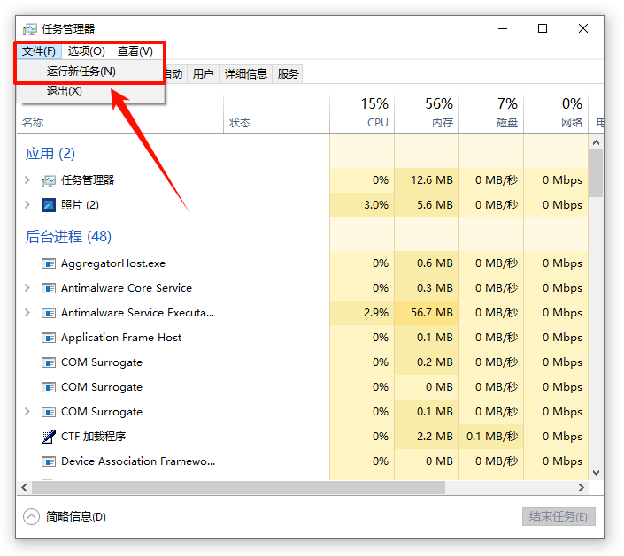Open the 查看(V) menu
This screenshot has height=556, width=624.
[x=135, y=51]
